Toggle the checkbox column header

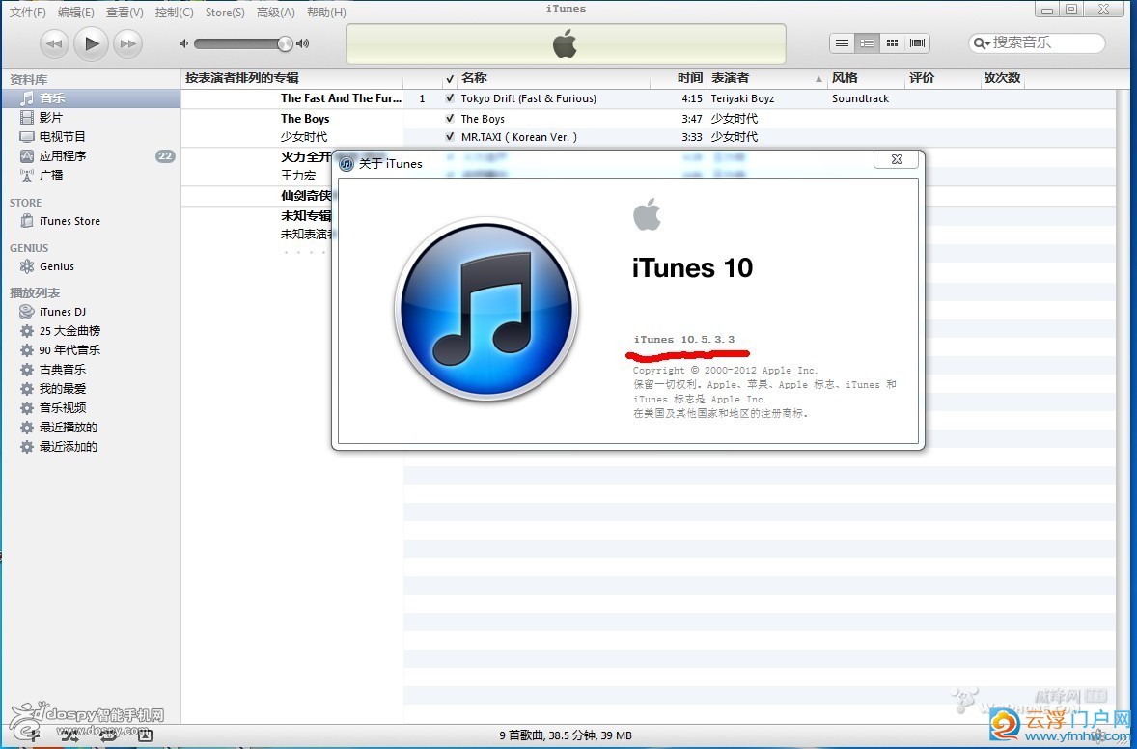(450, 78)
